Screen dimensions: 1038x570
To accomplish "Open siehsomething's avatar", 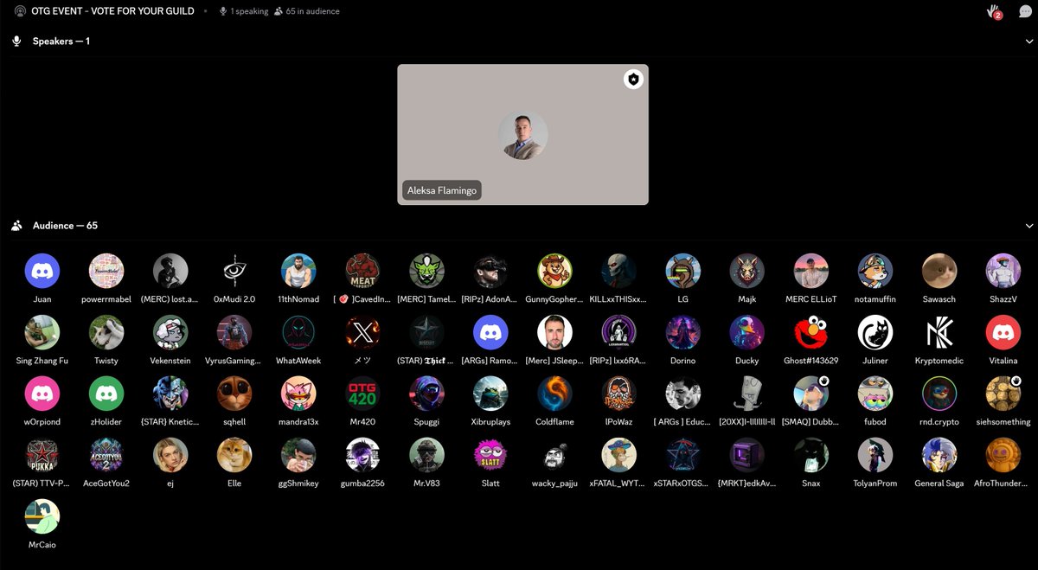I will [x=1003, y=394].
